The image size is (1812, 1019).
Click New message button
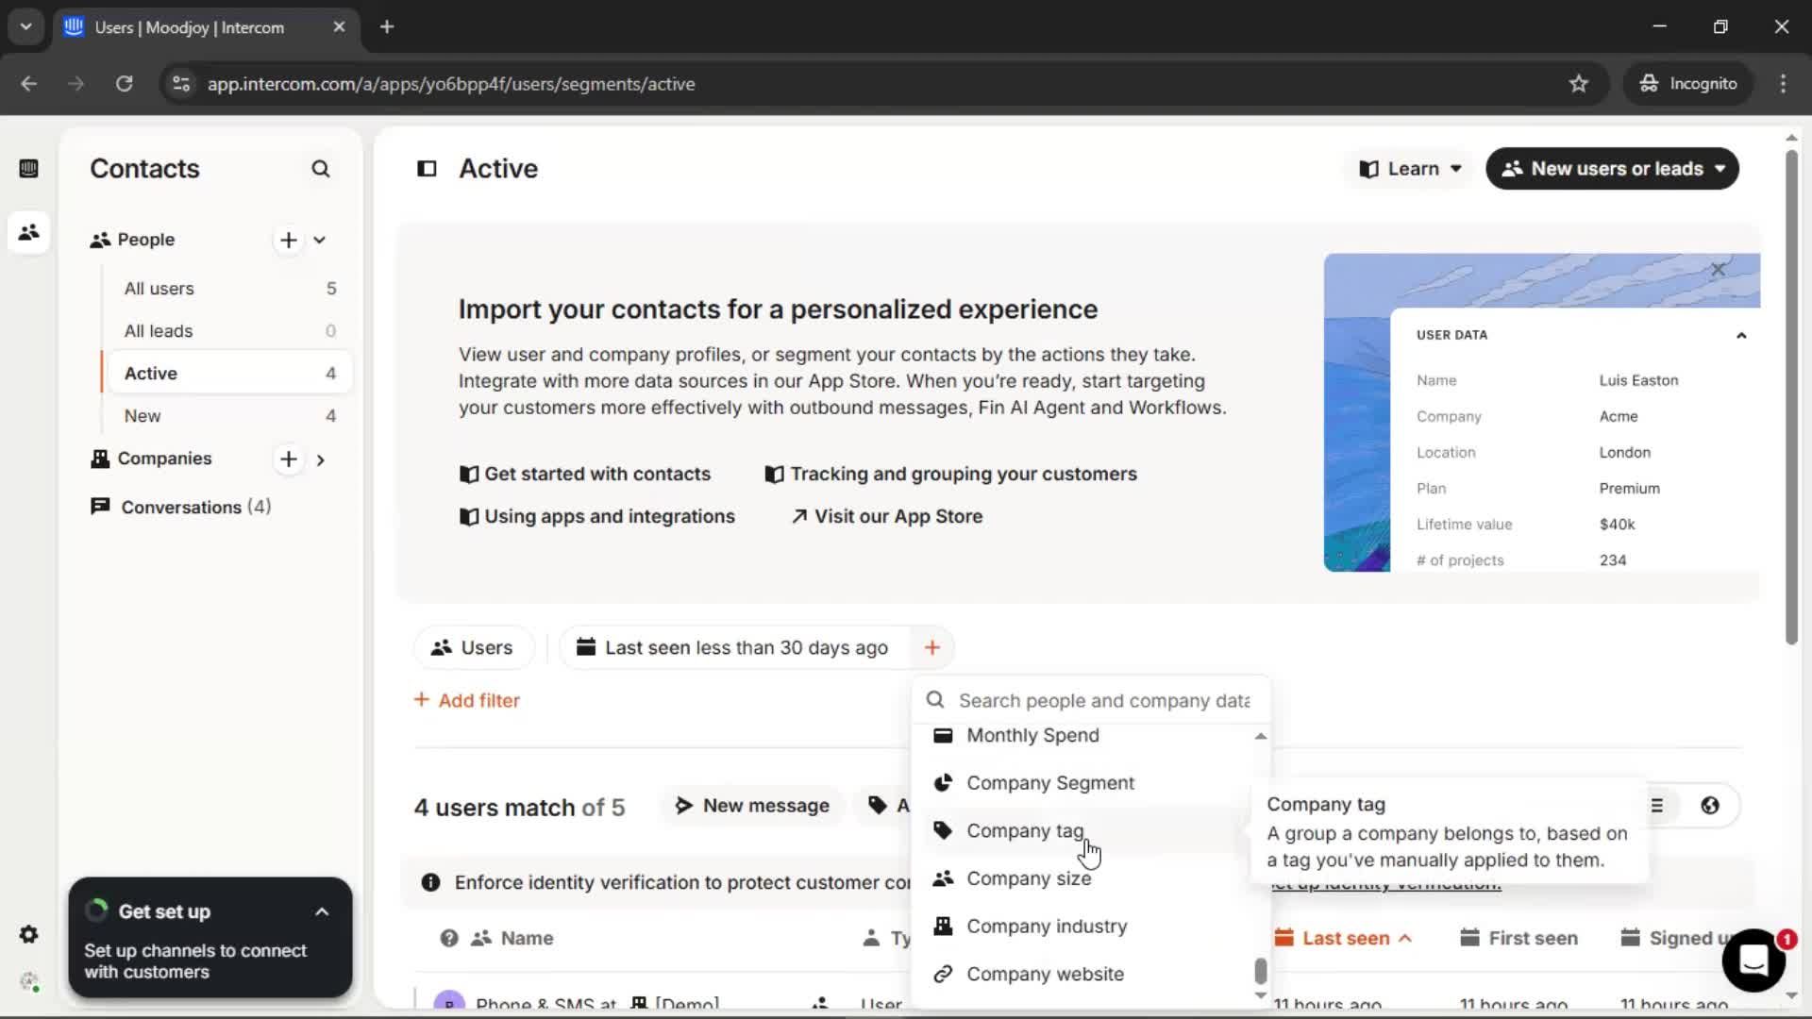(x=752, y=806)
